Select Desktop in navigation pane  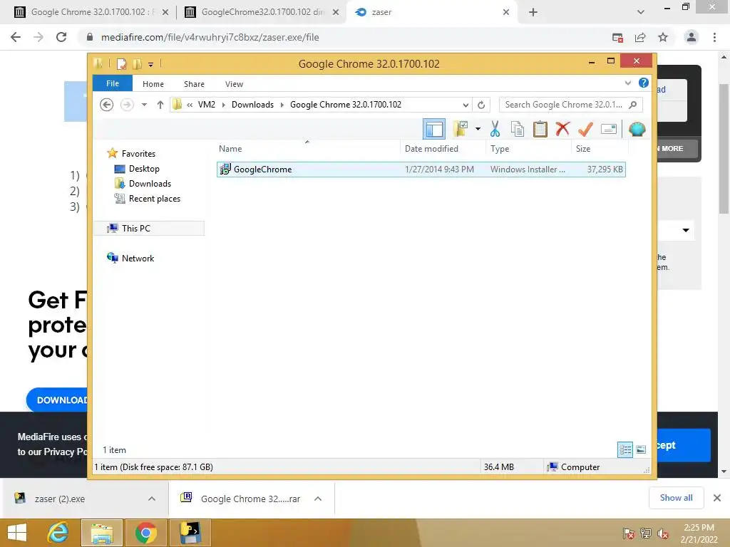click(x=144, y=168)
